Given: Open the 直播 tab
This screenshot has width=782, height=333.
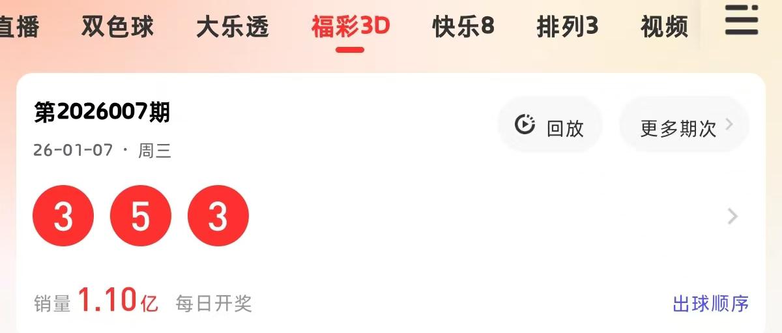Looking at the screenshot, I should (x=20, y=27).
